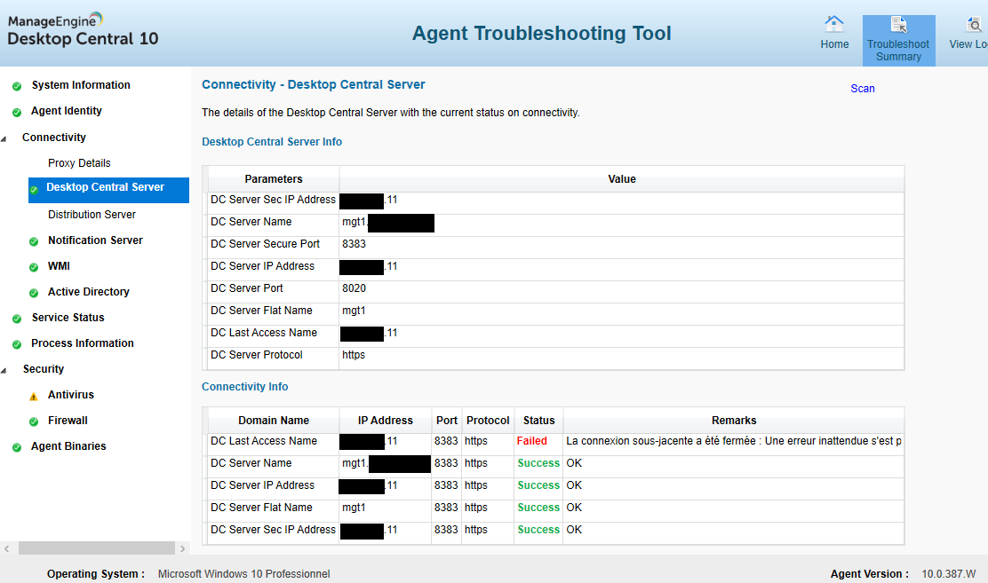Viewport: 988px width, 583px height.
Task: Click the View Log magnifier icon
Action: point(974,25)
